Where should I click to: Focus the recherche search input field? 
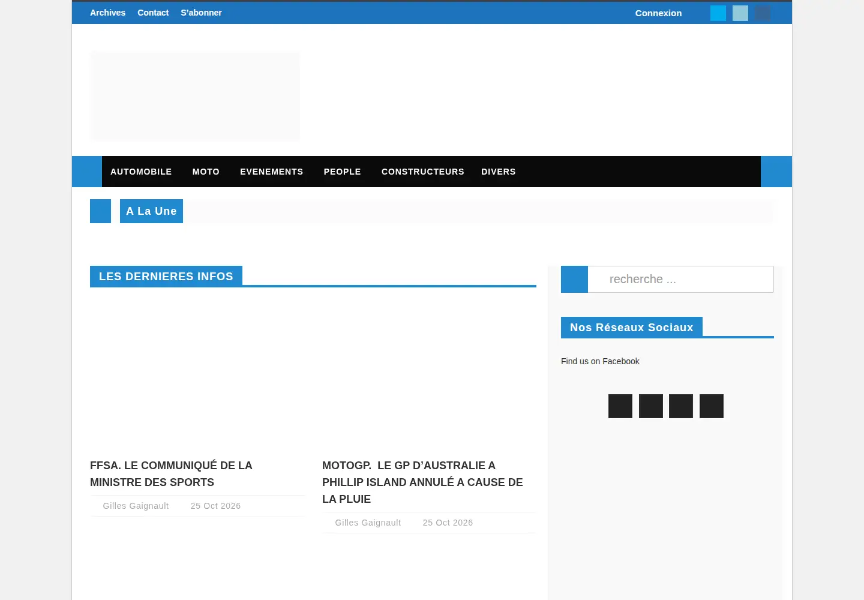(681, 279)
